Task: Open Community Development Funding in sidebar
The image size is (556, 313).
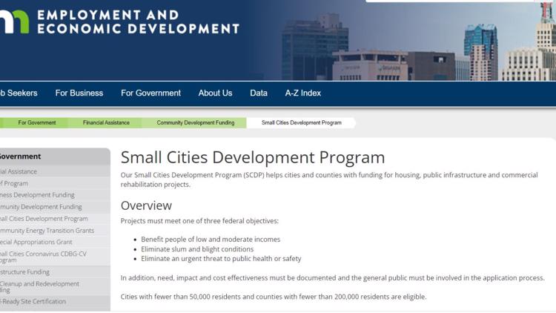Action: (41, 206)
